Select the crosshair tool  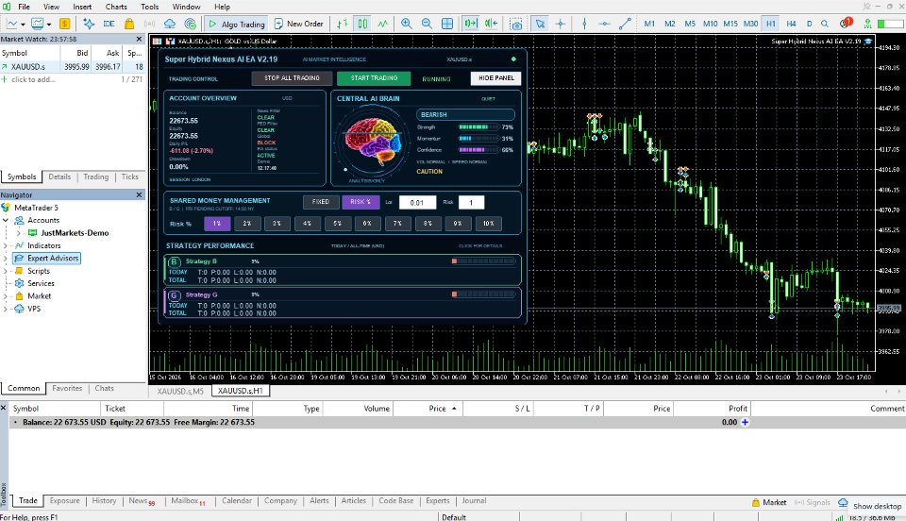pyautogui.click(x=561, y=24)
